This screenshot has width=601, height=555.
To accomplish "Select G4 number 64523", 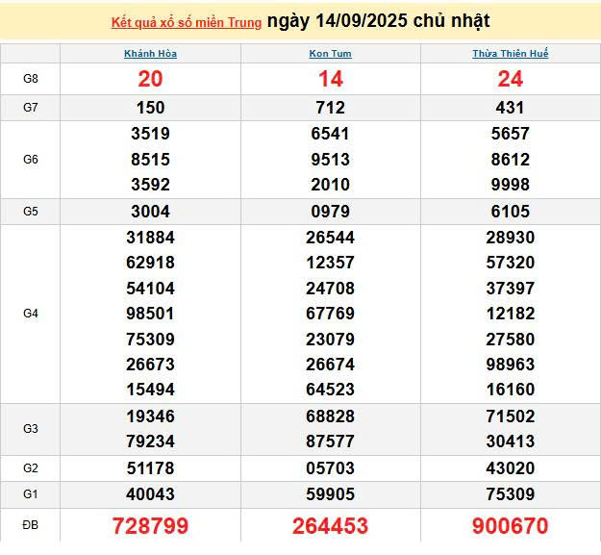I will point(331,390).
